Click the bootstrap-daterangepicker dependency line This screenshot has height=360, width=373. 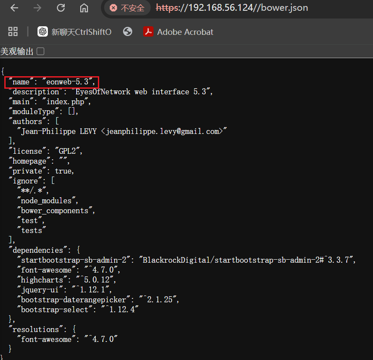tap(98, 300)
